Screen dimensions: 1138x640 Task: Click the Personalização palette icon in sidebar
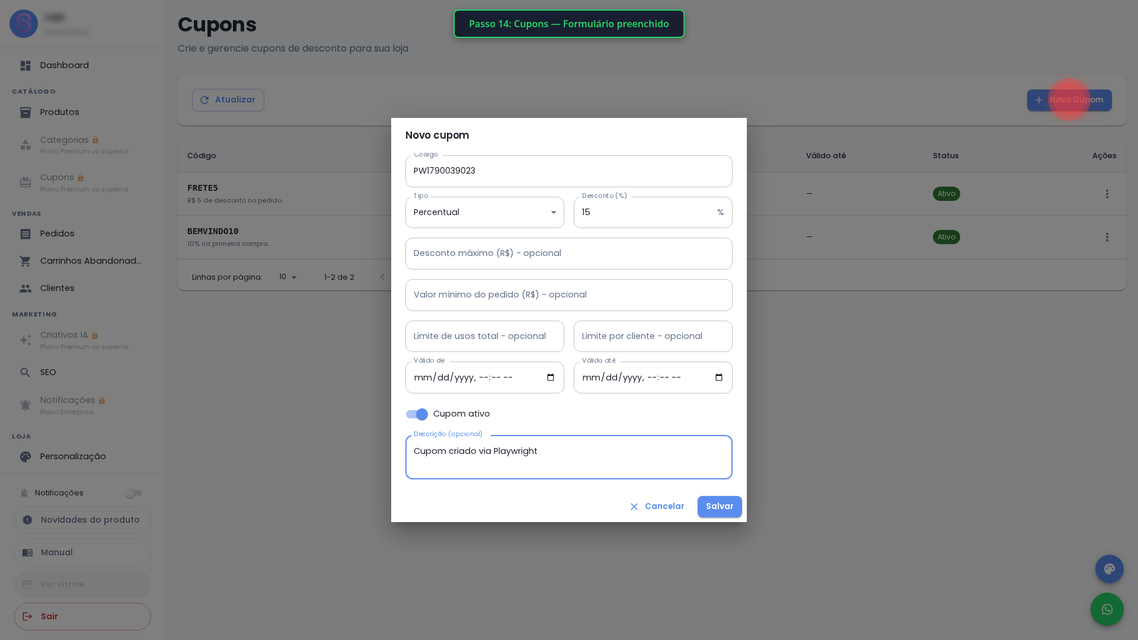pyautogui.click(x=25, y=457)
